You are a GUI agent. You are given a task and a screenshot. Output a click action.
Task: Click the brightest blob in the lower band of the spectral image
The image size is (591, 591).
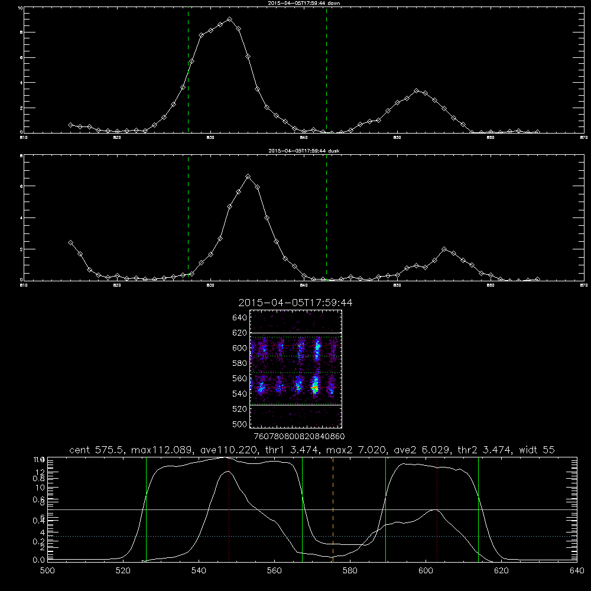[x=315, y=387]
